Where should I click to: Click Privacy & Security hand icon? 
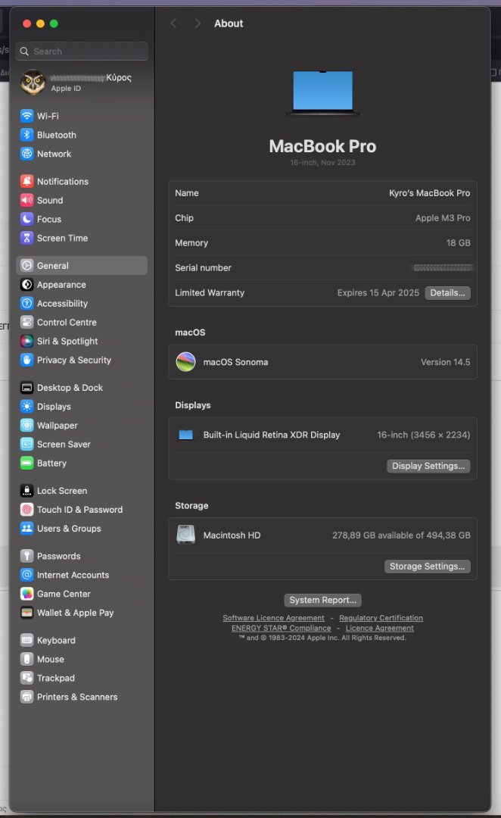coord(26,360)
